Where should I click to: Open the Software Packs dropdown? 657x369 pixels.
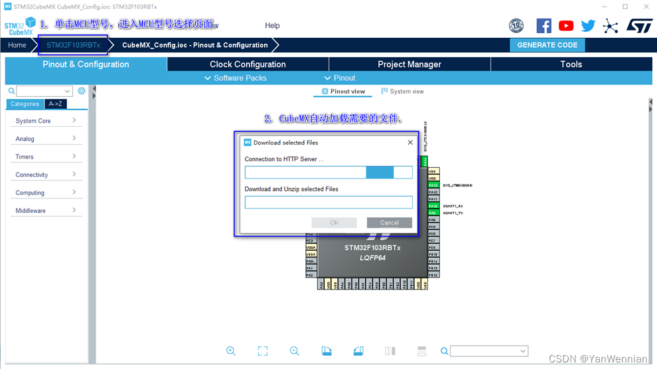[x=236, y=78]
